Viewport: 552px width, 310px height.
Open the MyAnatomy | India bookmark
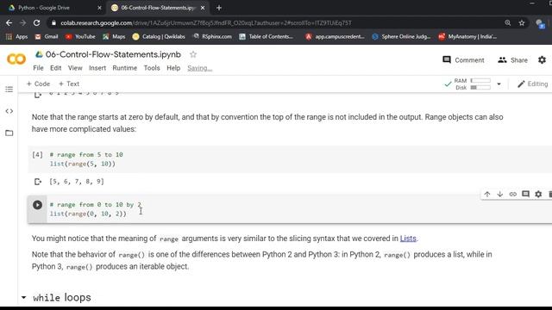coord(467,36)
